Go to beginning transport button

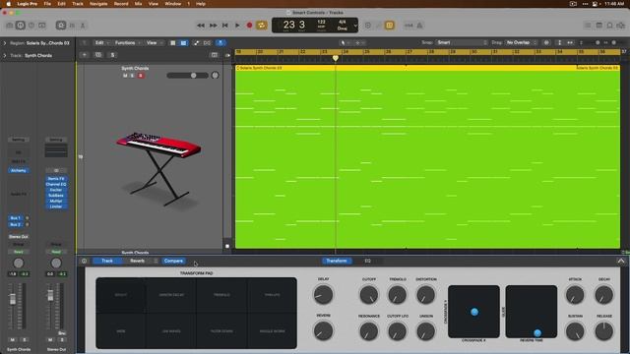(x=225, y=26)
